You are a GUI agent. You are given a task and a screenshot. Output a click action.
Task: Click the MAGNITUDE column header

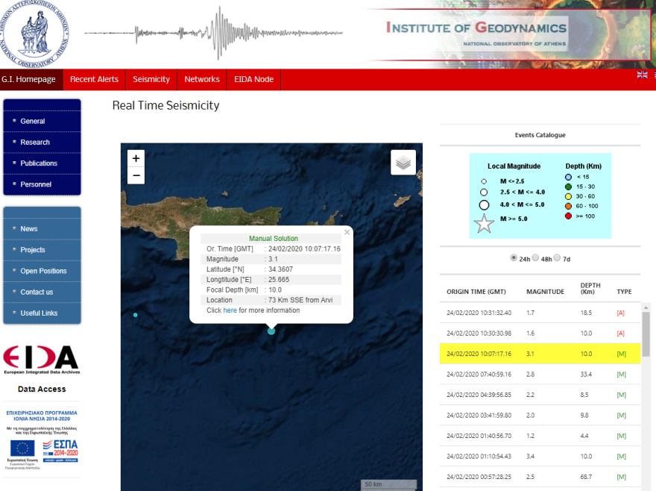point(545,292)
